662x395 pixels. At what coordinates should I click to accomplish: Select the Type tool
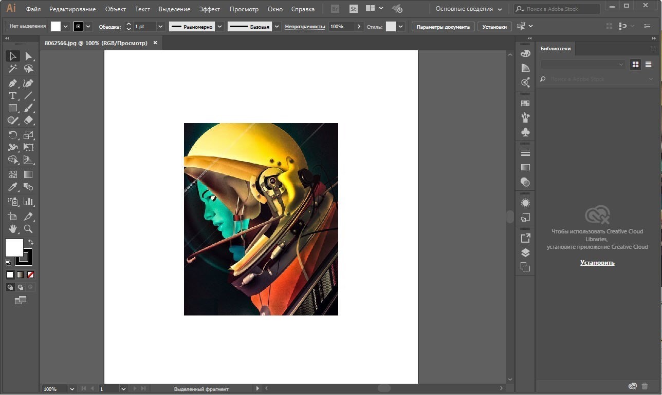pos(13,95)
